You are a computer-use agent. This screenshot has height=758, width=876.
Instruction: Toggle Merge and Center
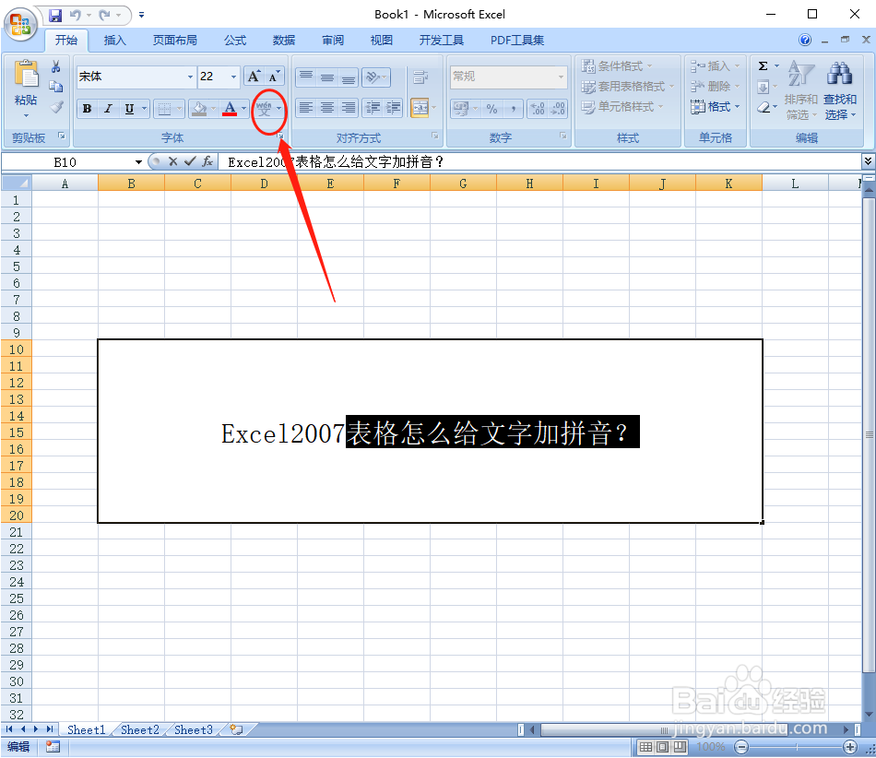point(420,107)
